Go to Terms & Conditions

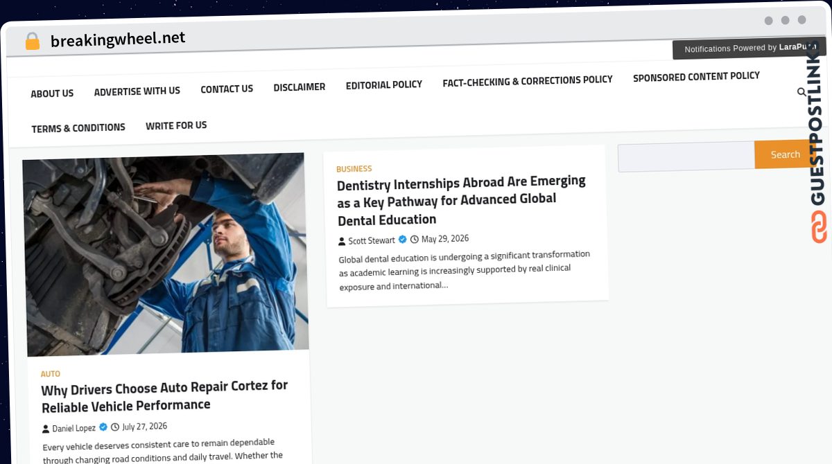coord(78,128)
